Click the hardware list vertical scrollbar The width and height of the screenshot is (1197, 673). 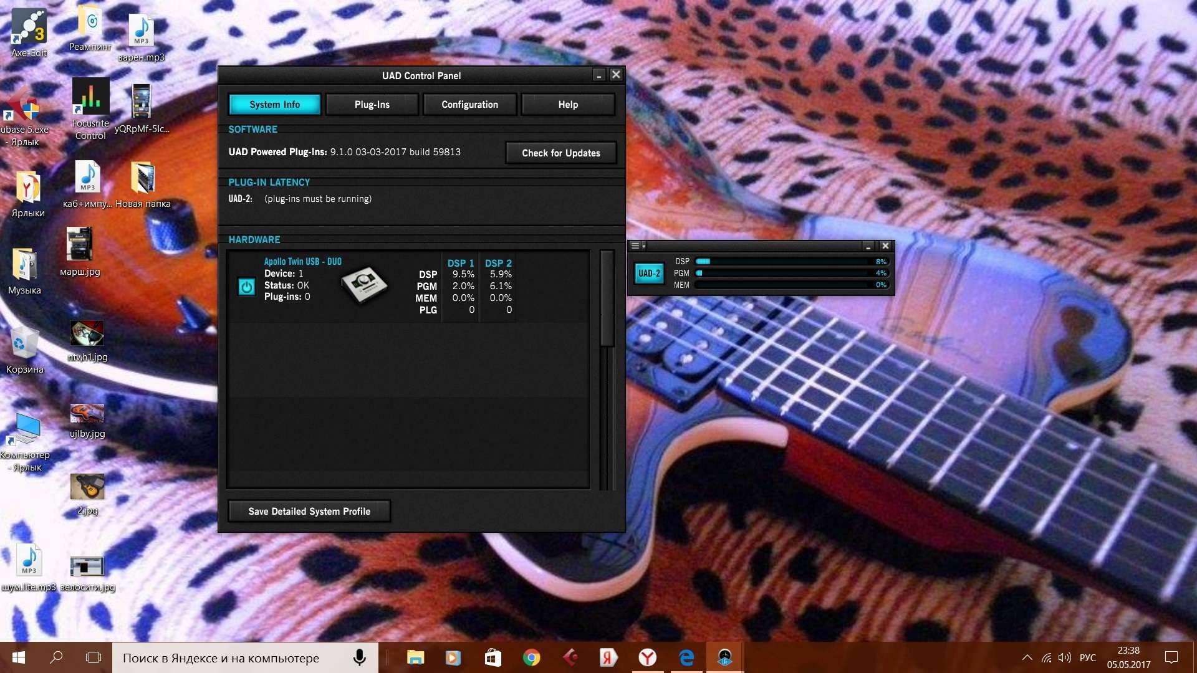[x=607, y=299]
